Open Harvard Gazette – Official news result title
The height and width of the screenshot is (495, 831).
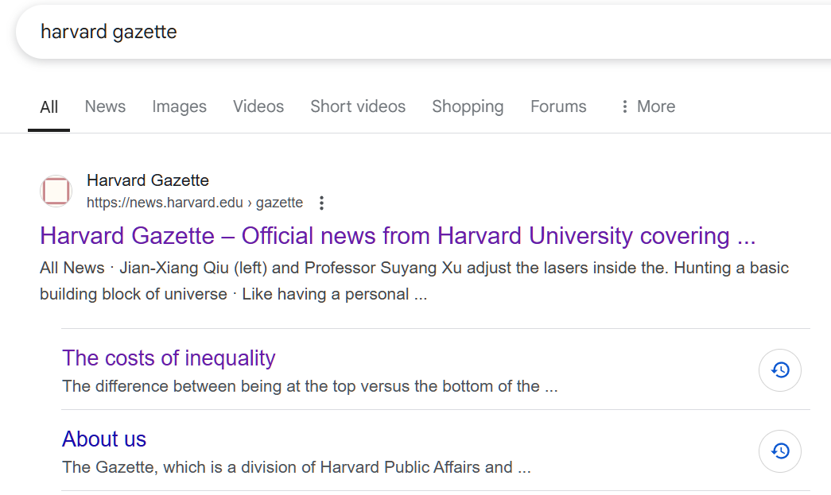click(x=398, y=236)
